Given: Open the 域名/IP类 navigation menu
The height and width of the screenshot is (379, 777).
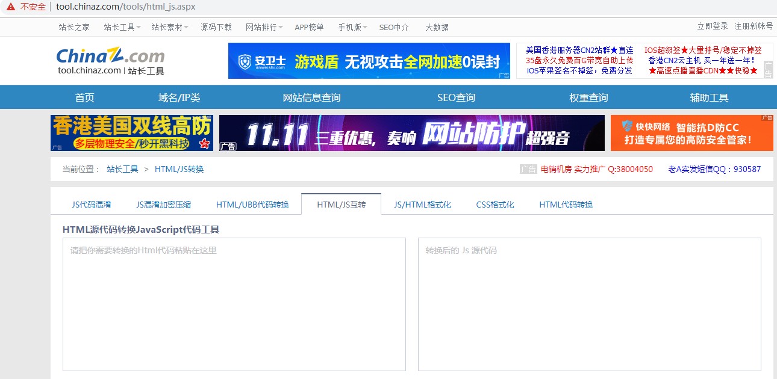Looking at the screenshot, I should click(179, 97).
